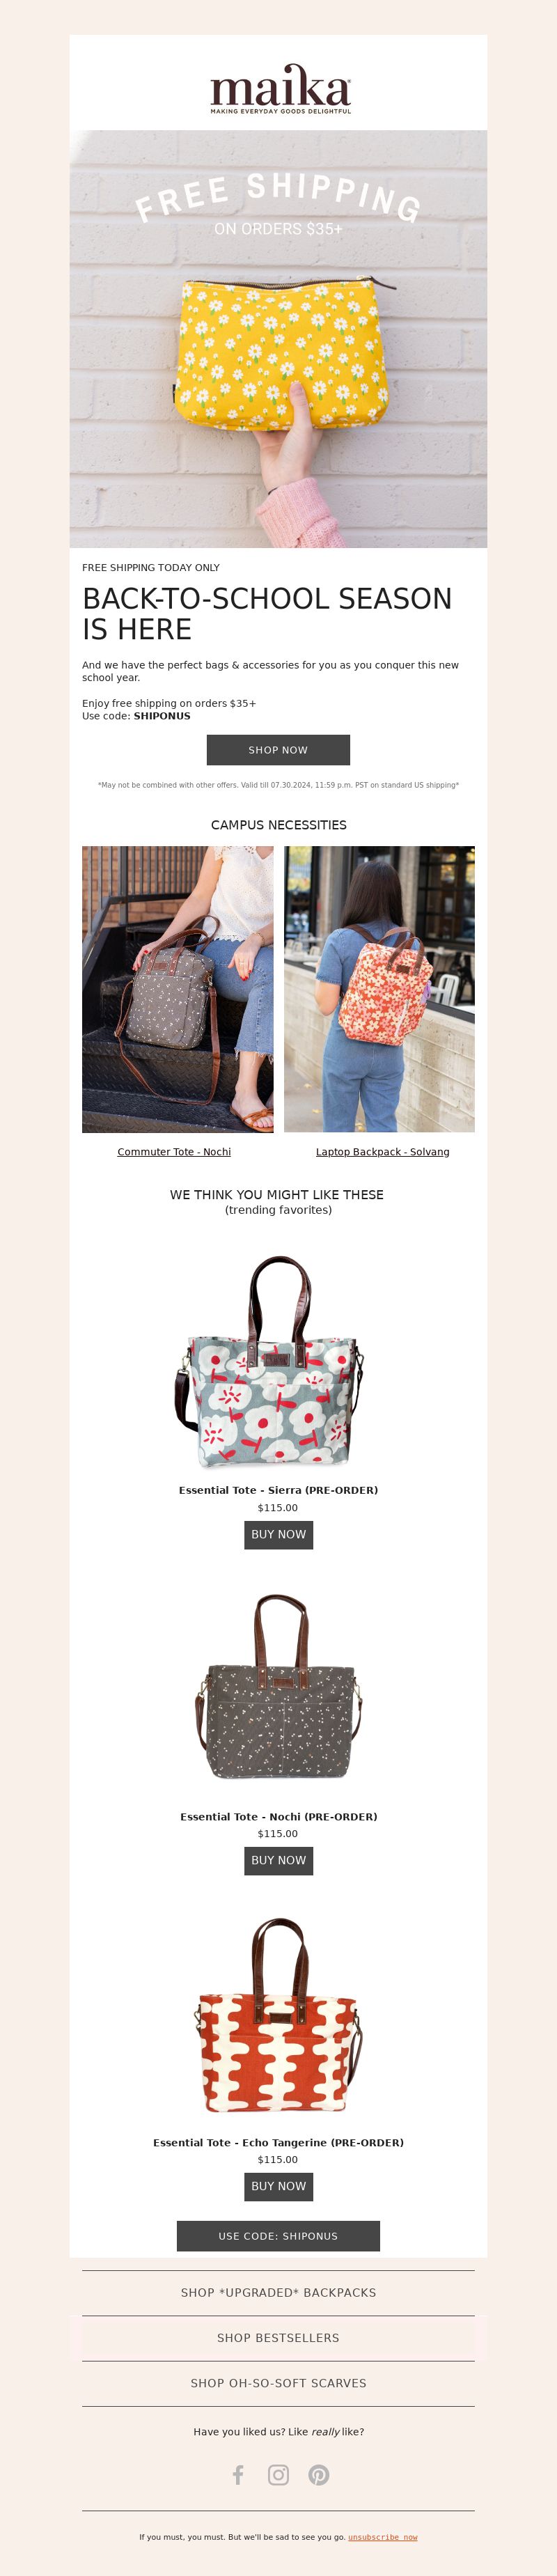Buy now the Echo Tangerine tote
Screen dimensions: 557x2576
[278, 2187]
